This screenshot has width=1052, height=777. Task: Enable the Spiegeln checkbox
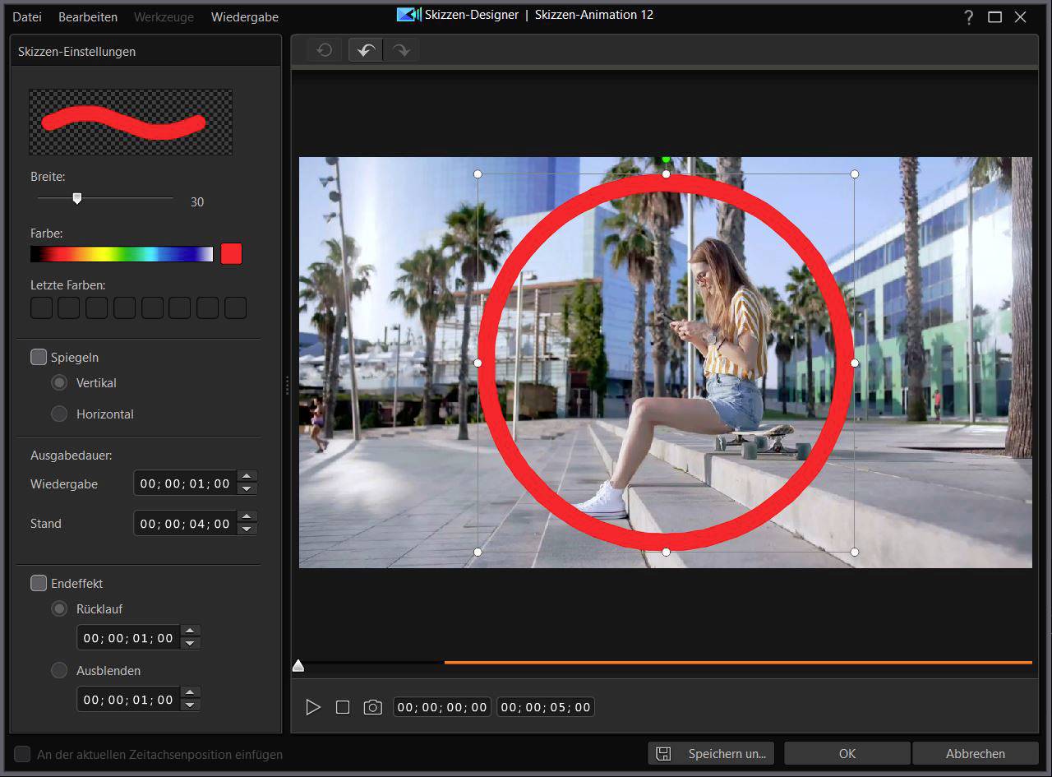click(39, 357)
